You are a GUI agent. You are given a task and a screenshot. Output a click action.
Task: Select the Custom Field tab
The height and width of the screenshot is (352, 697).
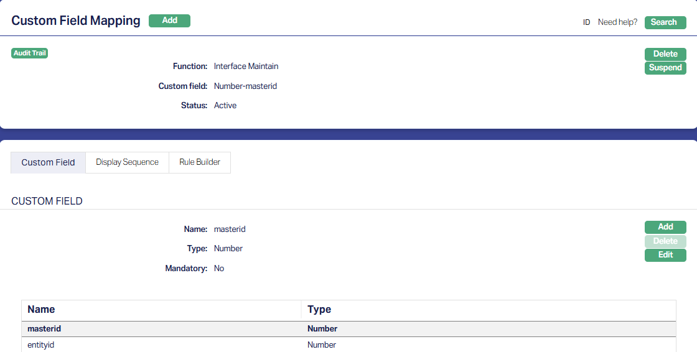coord(48,162)
